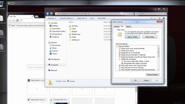This screenshot has height=104, width=185.
Task: Open the Organize dropdown menu
Action: (x=52, y=18)
